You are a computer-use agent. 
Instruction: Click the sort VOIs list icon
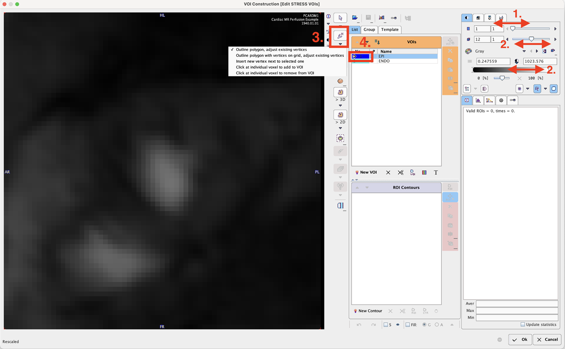pyautogui.click(x=377, y=42)
